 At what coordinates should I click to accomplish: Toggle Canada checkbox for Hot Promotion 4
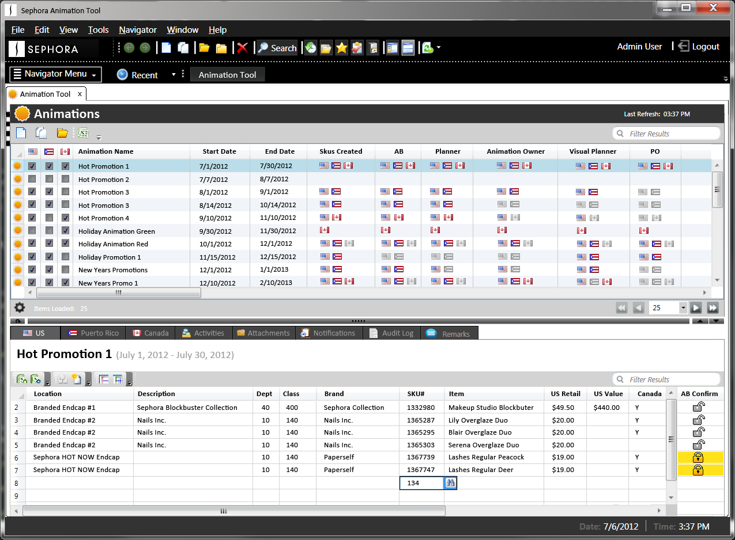tap(66, 218)
